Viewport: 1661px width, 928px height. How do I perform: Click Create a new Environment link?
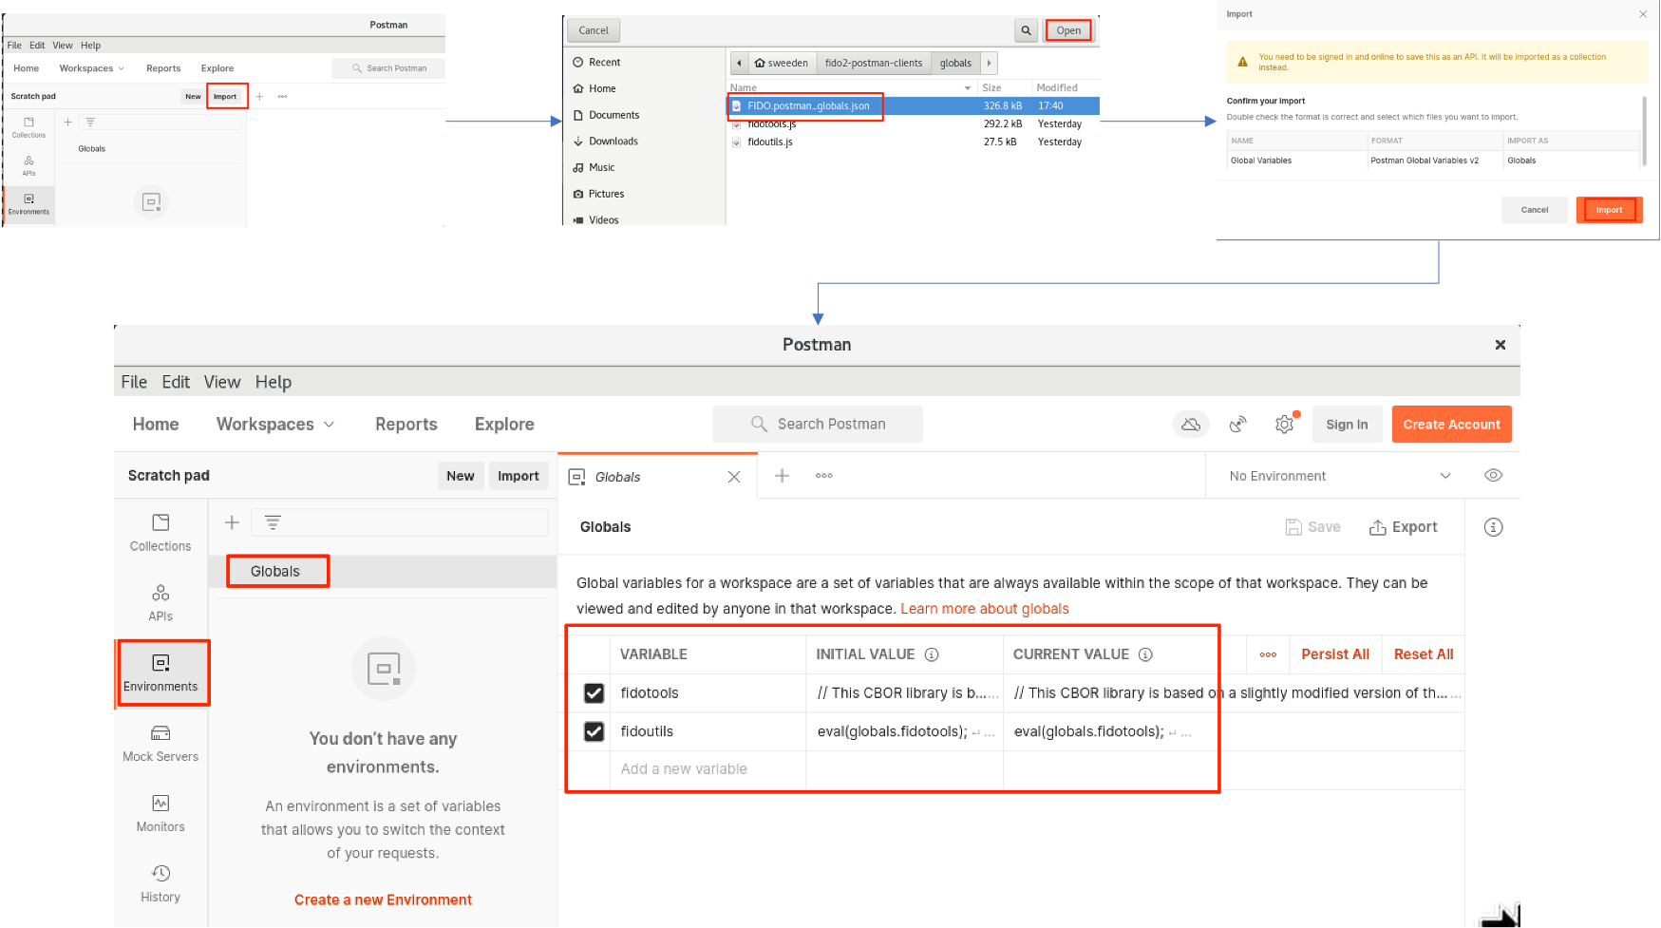click(383, 900)
